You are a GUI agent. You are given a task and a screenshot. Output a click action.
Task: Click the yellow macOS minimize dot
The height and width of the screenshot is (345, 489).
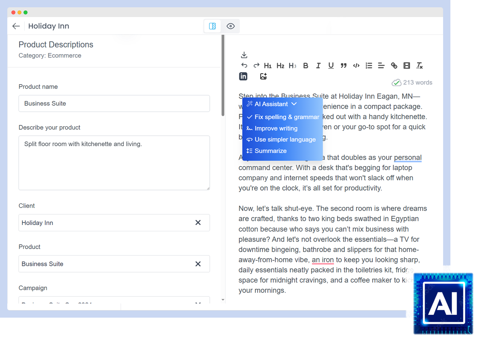coord(19,13)
